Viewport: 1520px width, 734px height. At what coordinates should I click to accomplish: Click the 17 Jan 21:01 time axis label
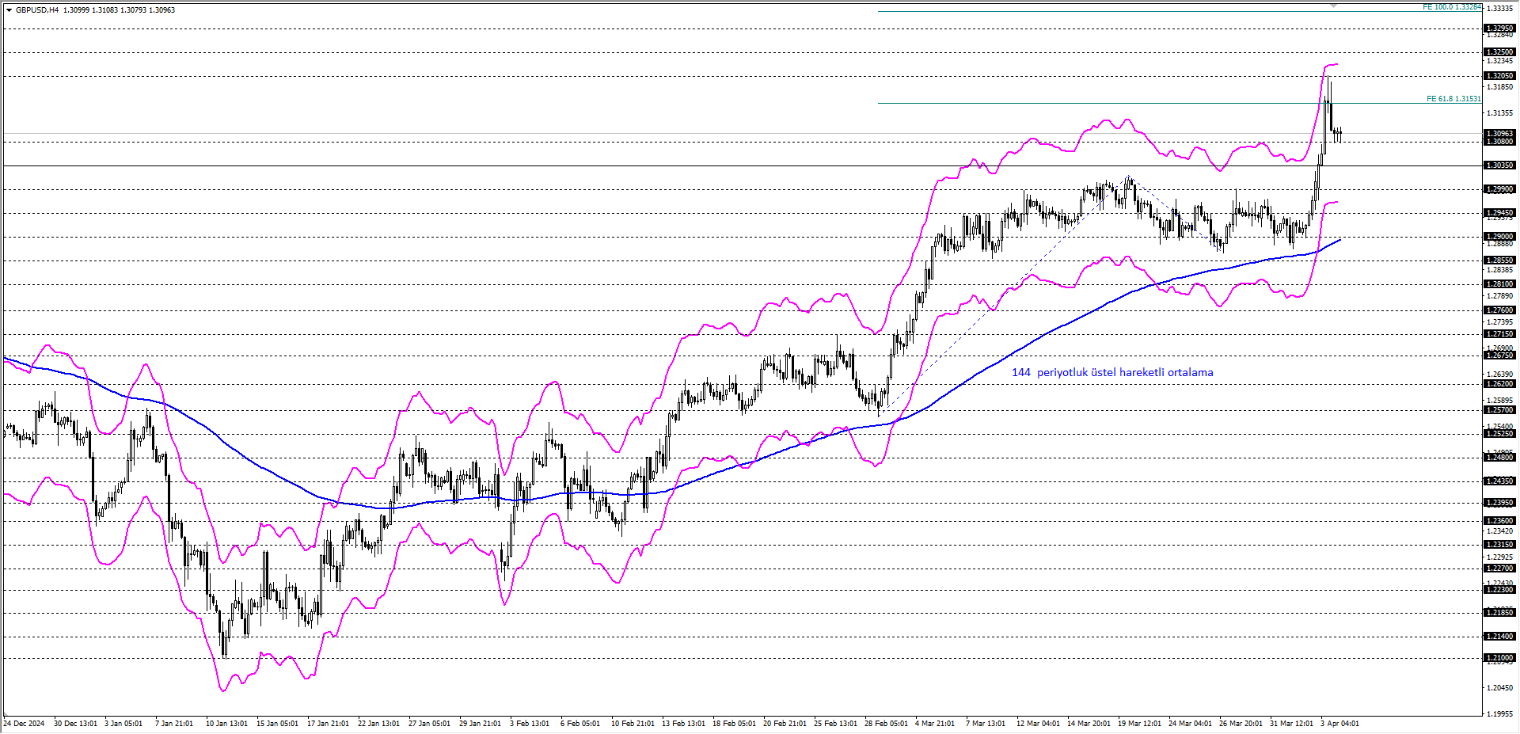click(x=328, y=724)
